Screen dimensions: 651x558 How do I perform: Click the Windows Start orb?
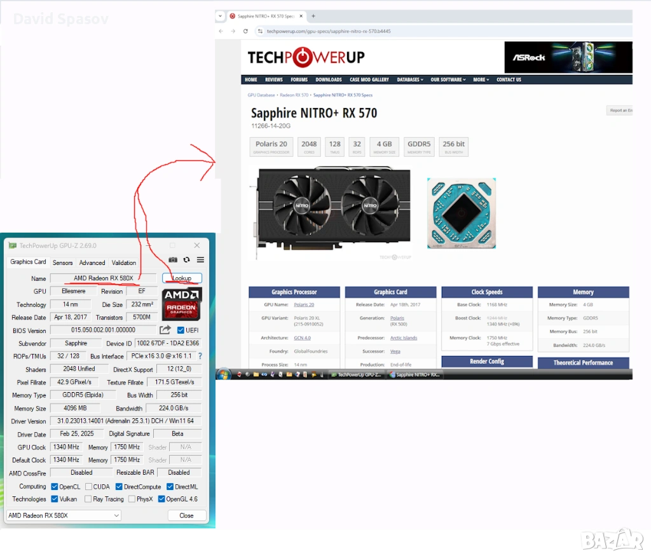[x=223, y=374]
